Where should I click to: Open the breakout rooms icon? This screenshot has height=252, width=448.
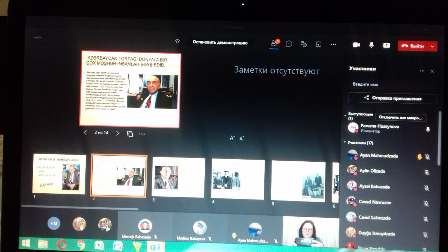tap(318, 44)
